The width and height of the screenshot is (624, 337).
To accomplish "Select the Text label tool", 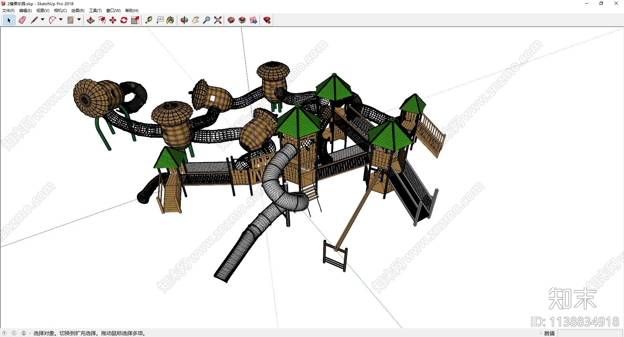I will (x=160, y=20).
